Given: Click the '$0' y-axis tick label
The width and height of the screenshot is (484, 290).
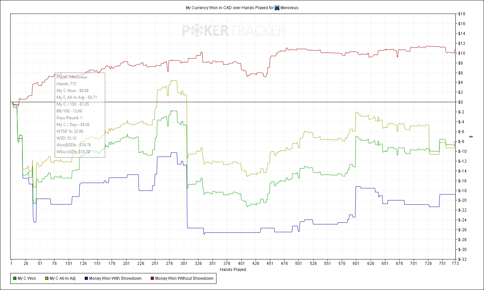Looking at the screenshot, I should coord(461,102).
